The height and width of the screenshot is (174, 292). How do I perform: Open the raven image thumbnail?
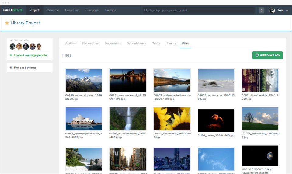click(x=216, y=120)
